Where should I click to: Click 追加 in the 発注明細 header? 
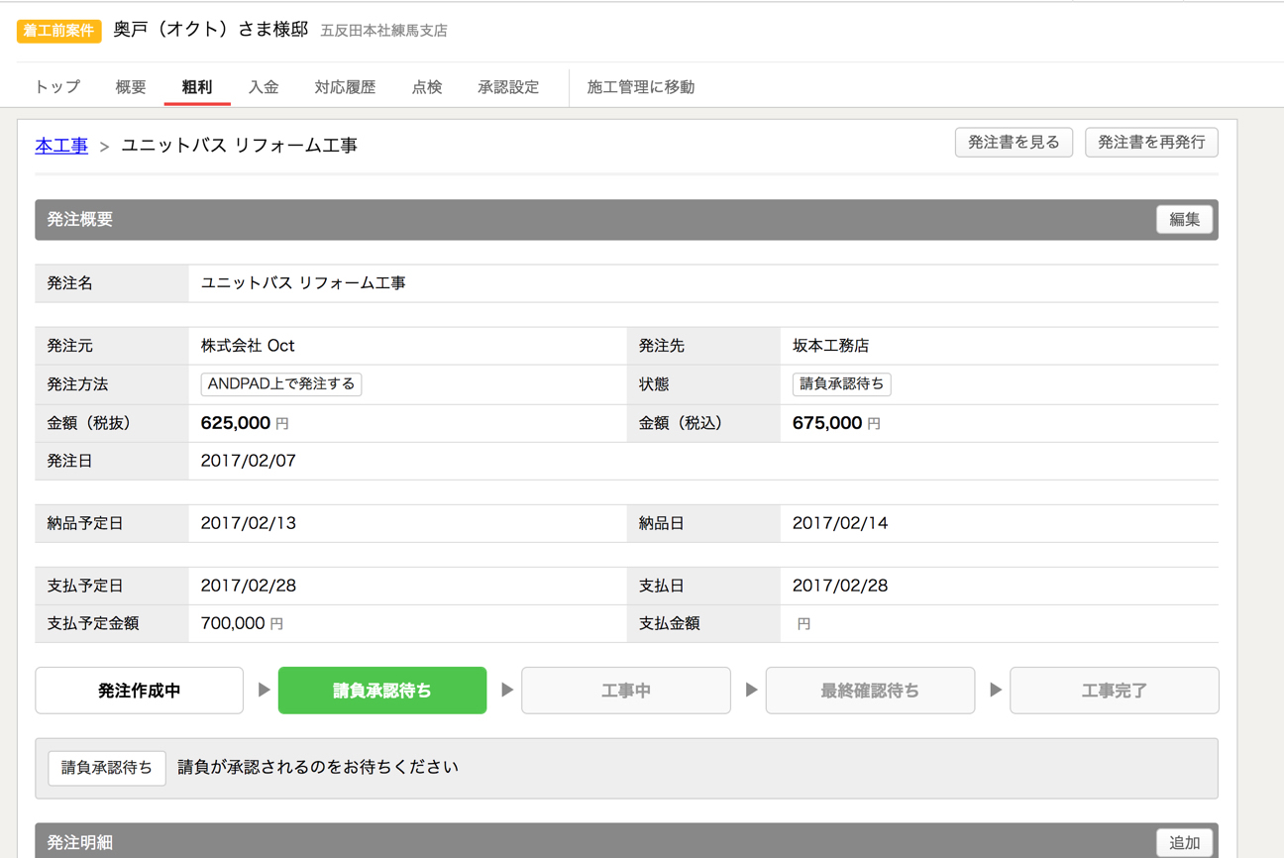coord(1184,843)
